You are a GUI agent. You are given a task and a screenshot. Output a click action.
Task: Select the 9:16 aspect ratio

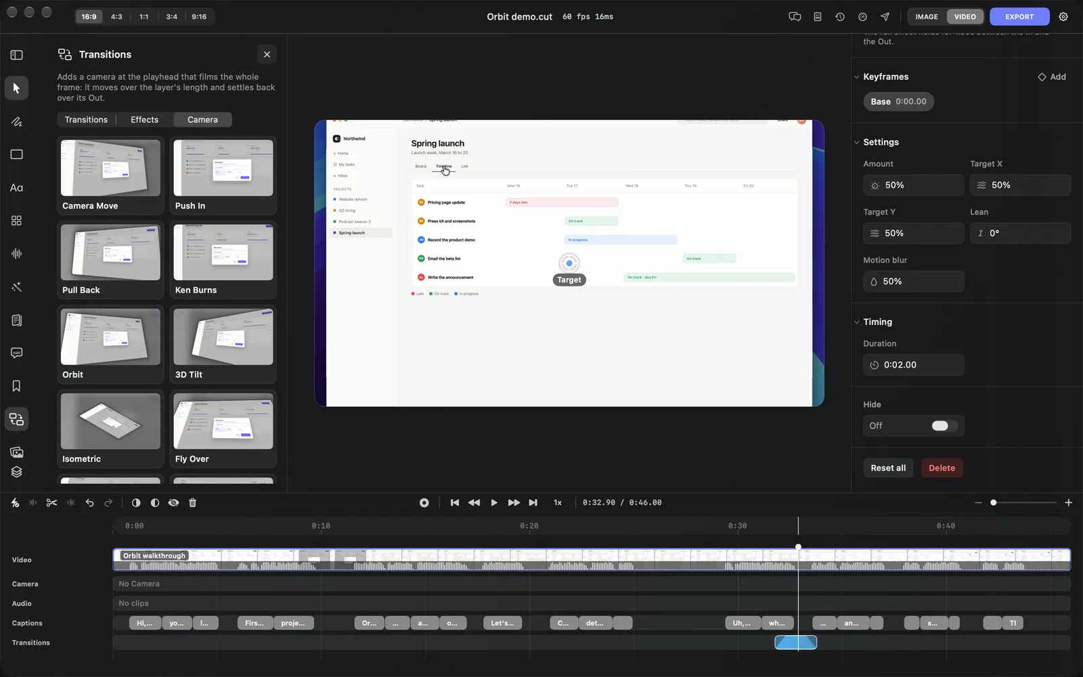(x=199, y=17)
